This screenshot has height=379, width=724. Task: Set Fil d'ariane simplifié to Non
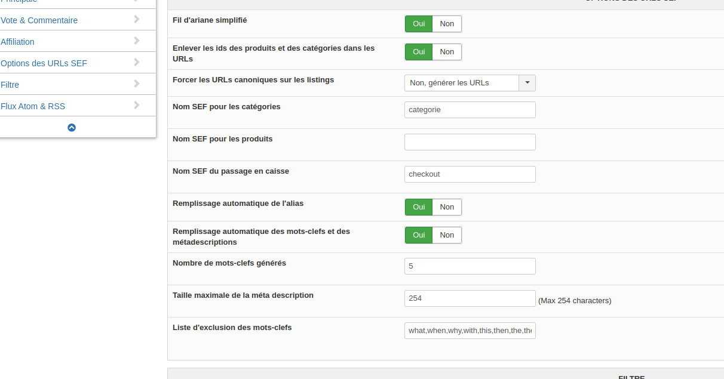[447, 24]
